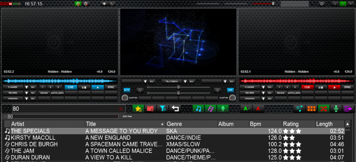
Task: Click the orange grid sampler view icon
Action: [311, 109]
